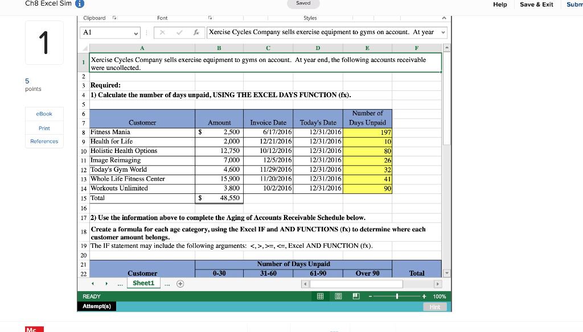Viewport: 583px width, 332px height.
Task: Click the add new sheet (+) button
Action: tap(180, 283)
